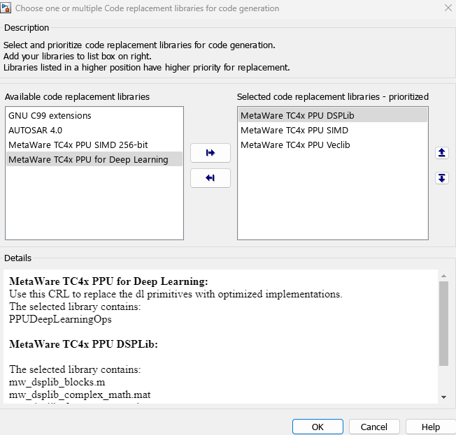Select MetaWare TC4x PPU SIMD in prioritized list
The image size is (456, 435).
point(294,130)
